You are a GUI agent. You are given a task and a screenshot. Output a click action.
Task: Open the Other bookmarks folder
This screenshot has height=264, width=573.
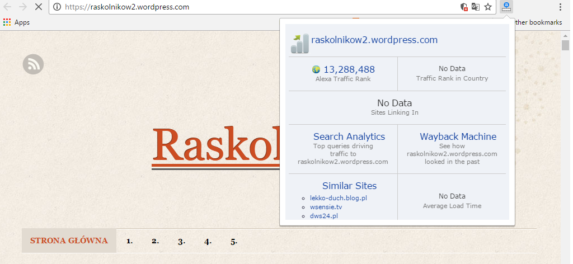(538, 22)
